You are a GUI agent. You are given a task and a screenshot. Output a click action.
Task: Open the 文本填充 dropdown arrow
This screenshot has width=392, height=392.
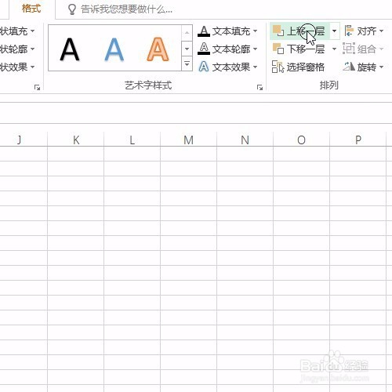[255, 31]
